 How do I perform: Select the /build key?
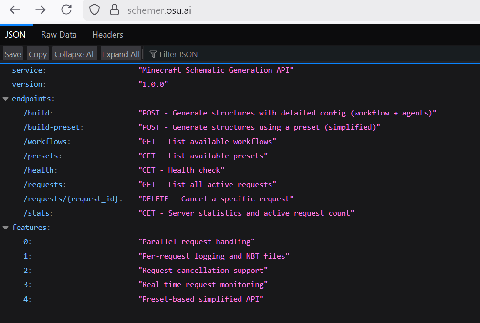click(x=38, y=113)
